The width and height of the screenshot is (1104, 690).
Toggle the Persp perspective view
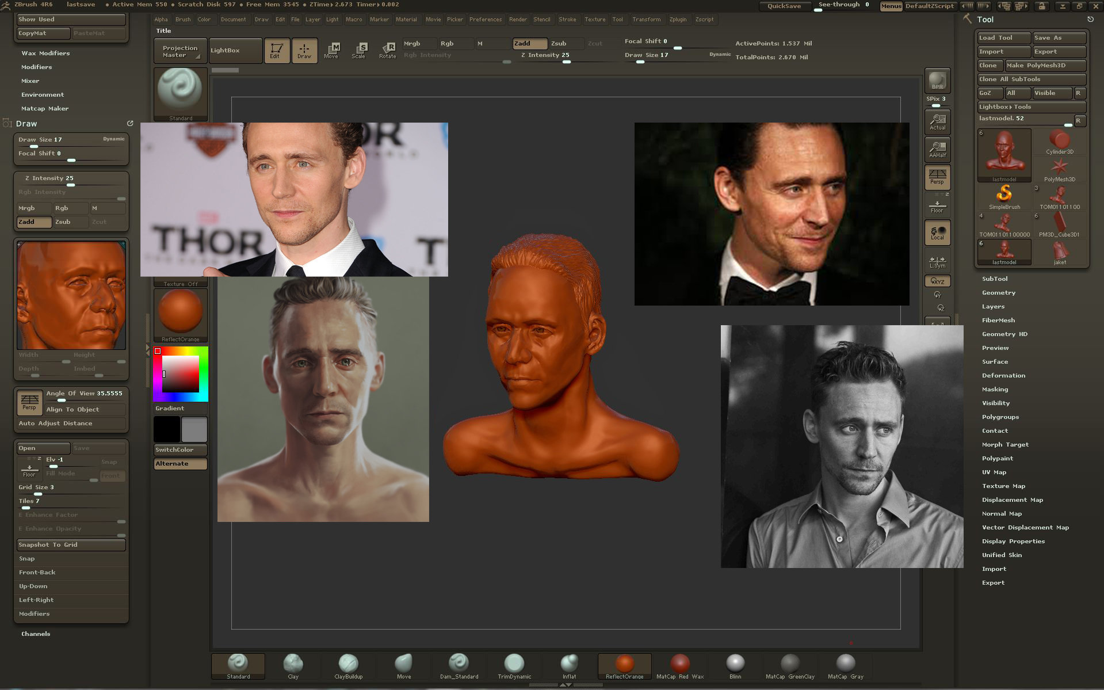pos(937,177)
